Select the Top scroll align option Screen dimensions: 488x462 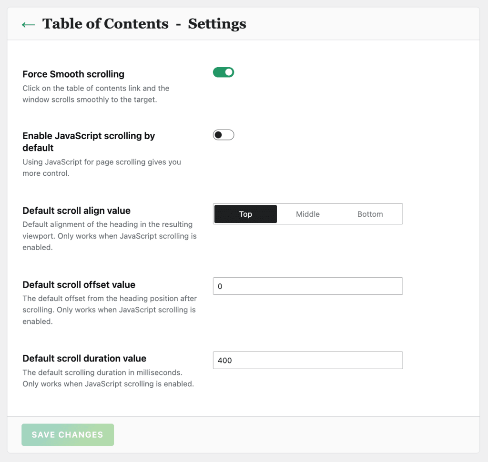pyautogui.click(x=245, y=214)
